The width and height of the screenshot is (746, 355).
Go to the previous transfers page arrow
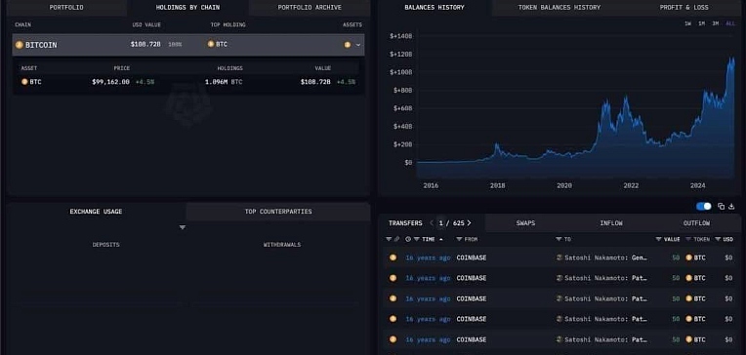tap(432, 223)
